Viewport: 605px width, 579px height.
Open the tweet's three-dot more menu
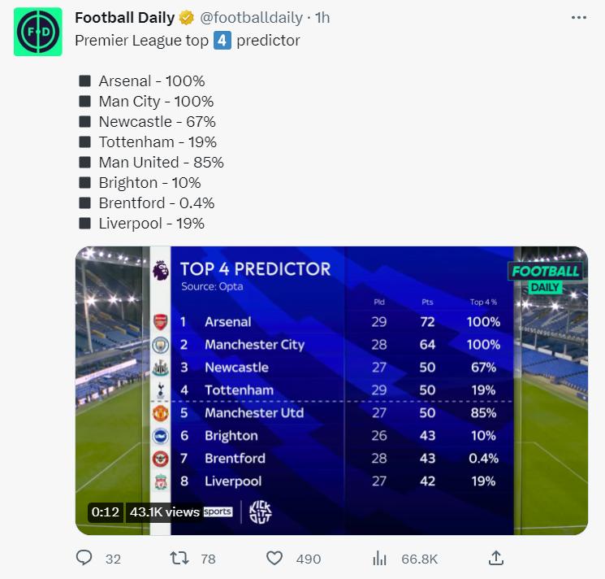click(579, 18)
